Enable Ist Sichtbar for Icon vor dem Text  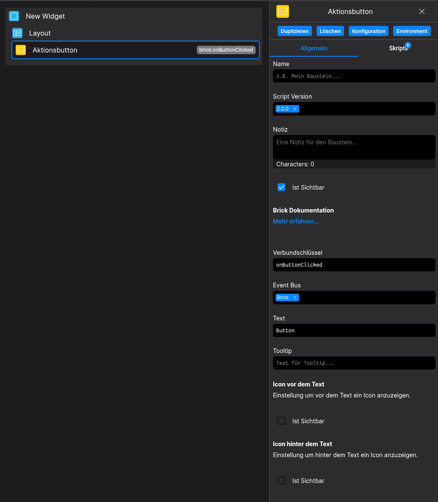(x=281, y=421)
